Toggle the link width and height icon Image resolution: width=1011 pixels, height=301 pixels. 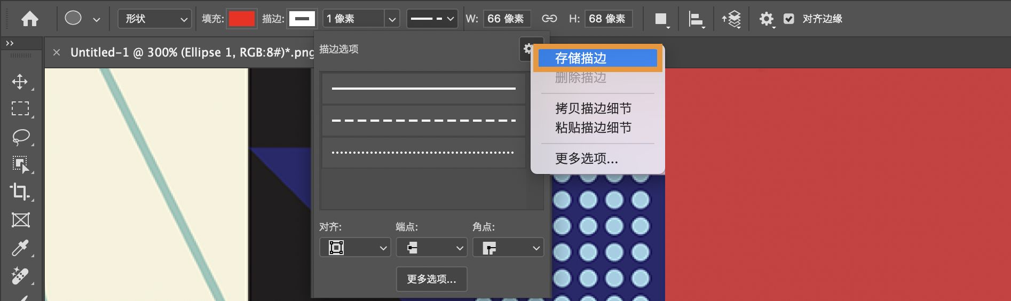coord(549,19)
